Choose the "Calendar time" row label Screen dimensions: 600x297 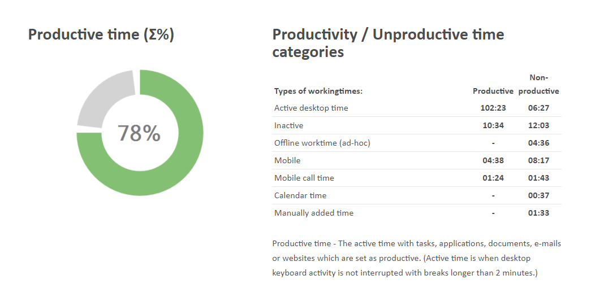tap(300, 195)
